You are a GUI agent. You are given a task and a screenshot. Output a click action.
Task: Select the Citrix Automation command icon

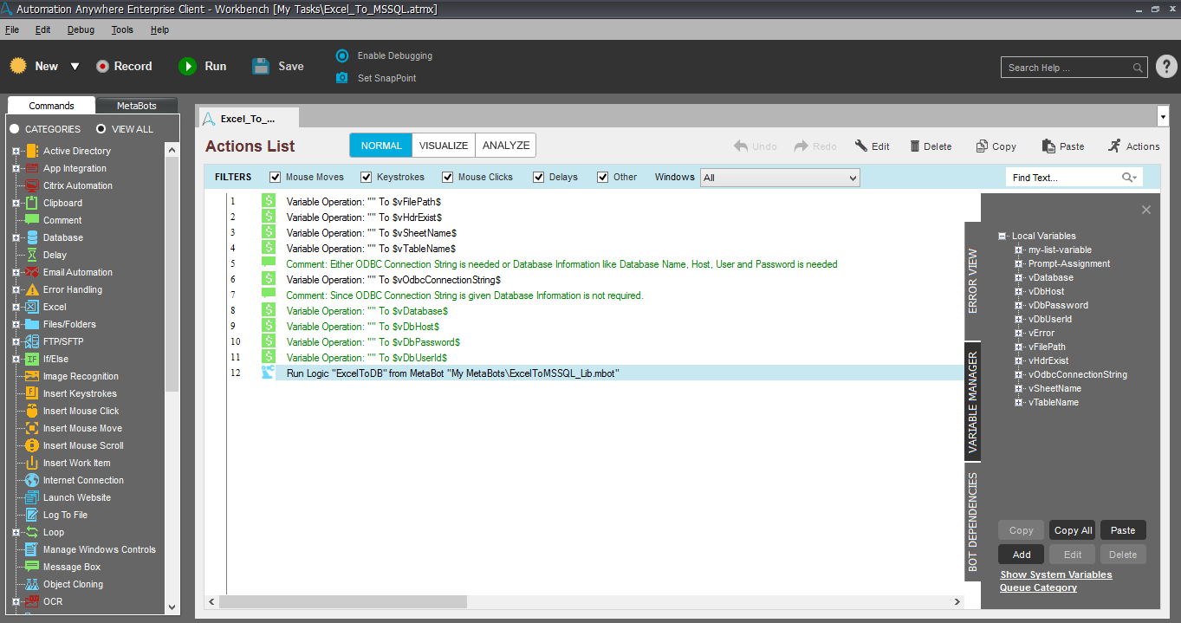tap(32, 185)
